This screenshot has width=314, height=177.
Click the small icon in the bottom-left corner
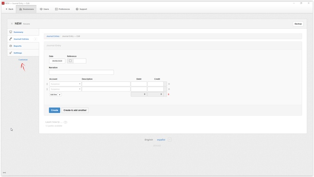click(4, 173)
